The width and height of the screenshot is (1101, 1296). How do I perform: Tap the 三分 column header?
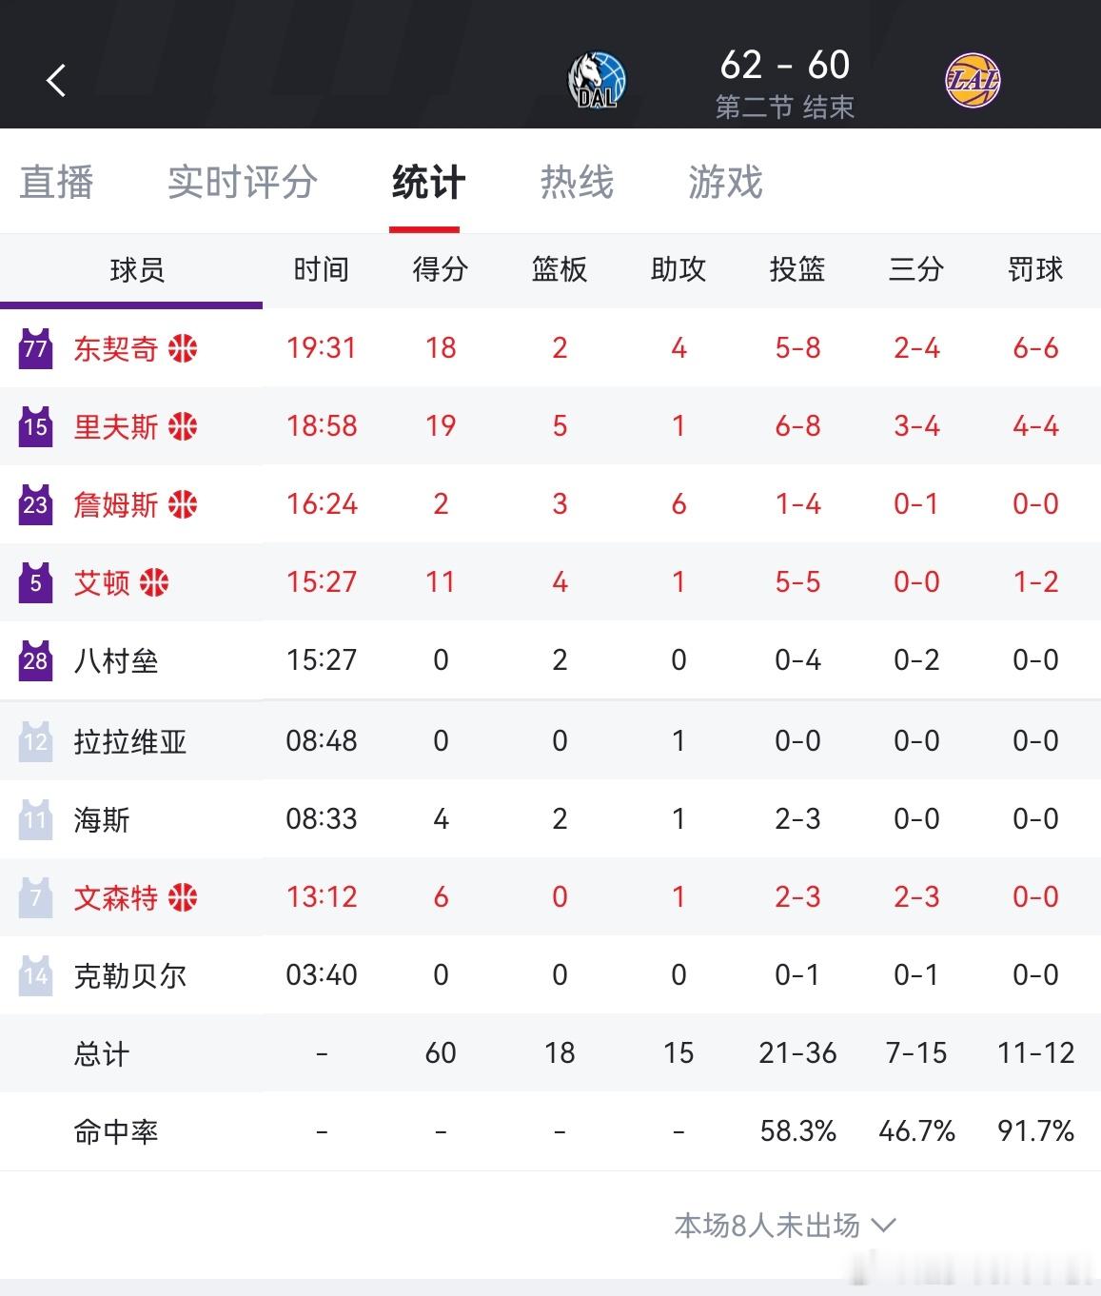(916, 269)
